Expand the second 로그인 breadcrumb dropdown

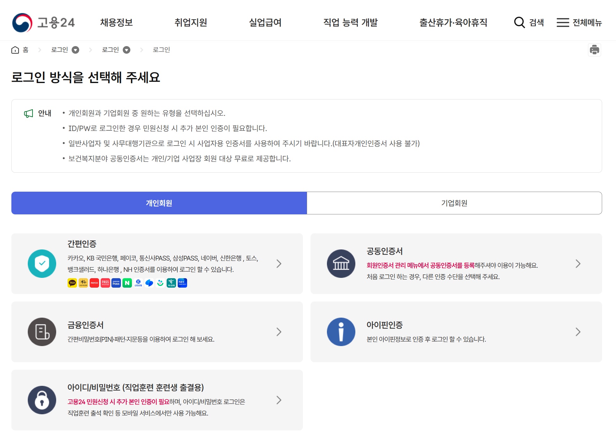(127, 50)
